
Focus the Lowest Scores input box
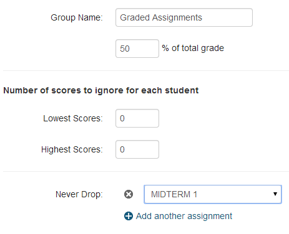point(137,118)
